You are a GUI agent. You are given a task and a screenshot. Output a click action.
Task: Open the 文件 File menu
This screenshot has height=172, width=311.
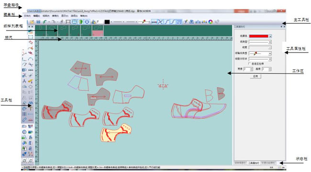[27, 16]
